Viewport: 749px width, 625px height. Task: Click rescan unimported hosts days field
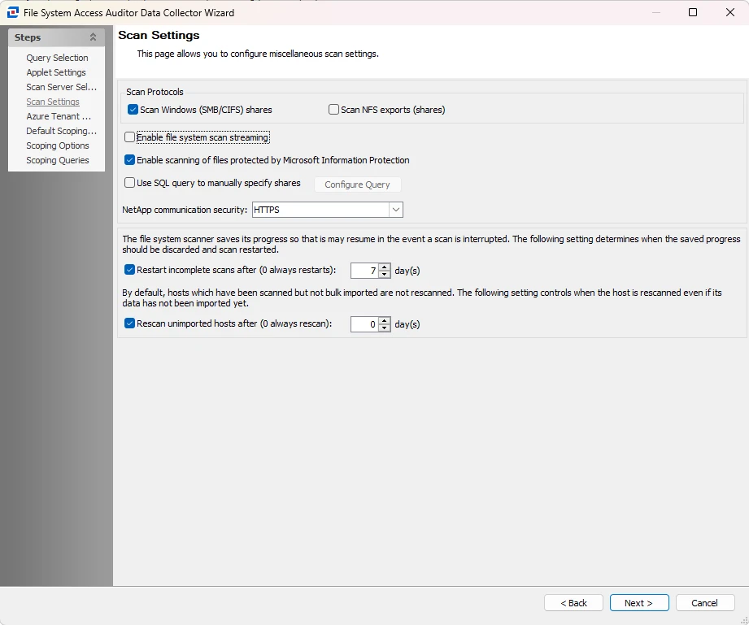click(364, 324)
